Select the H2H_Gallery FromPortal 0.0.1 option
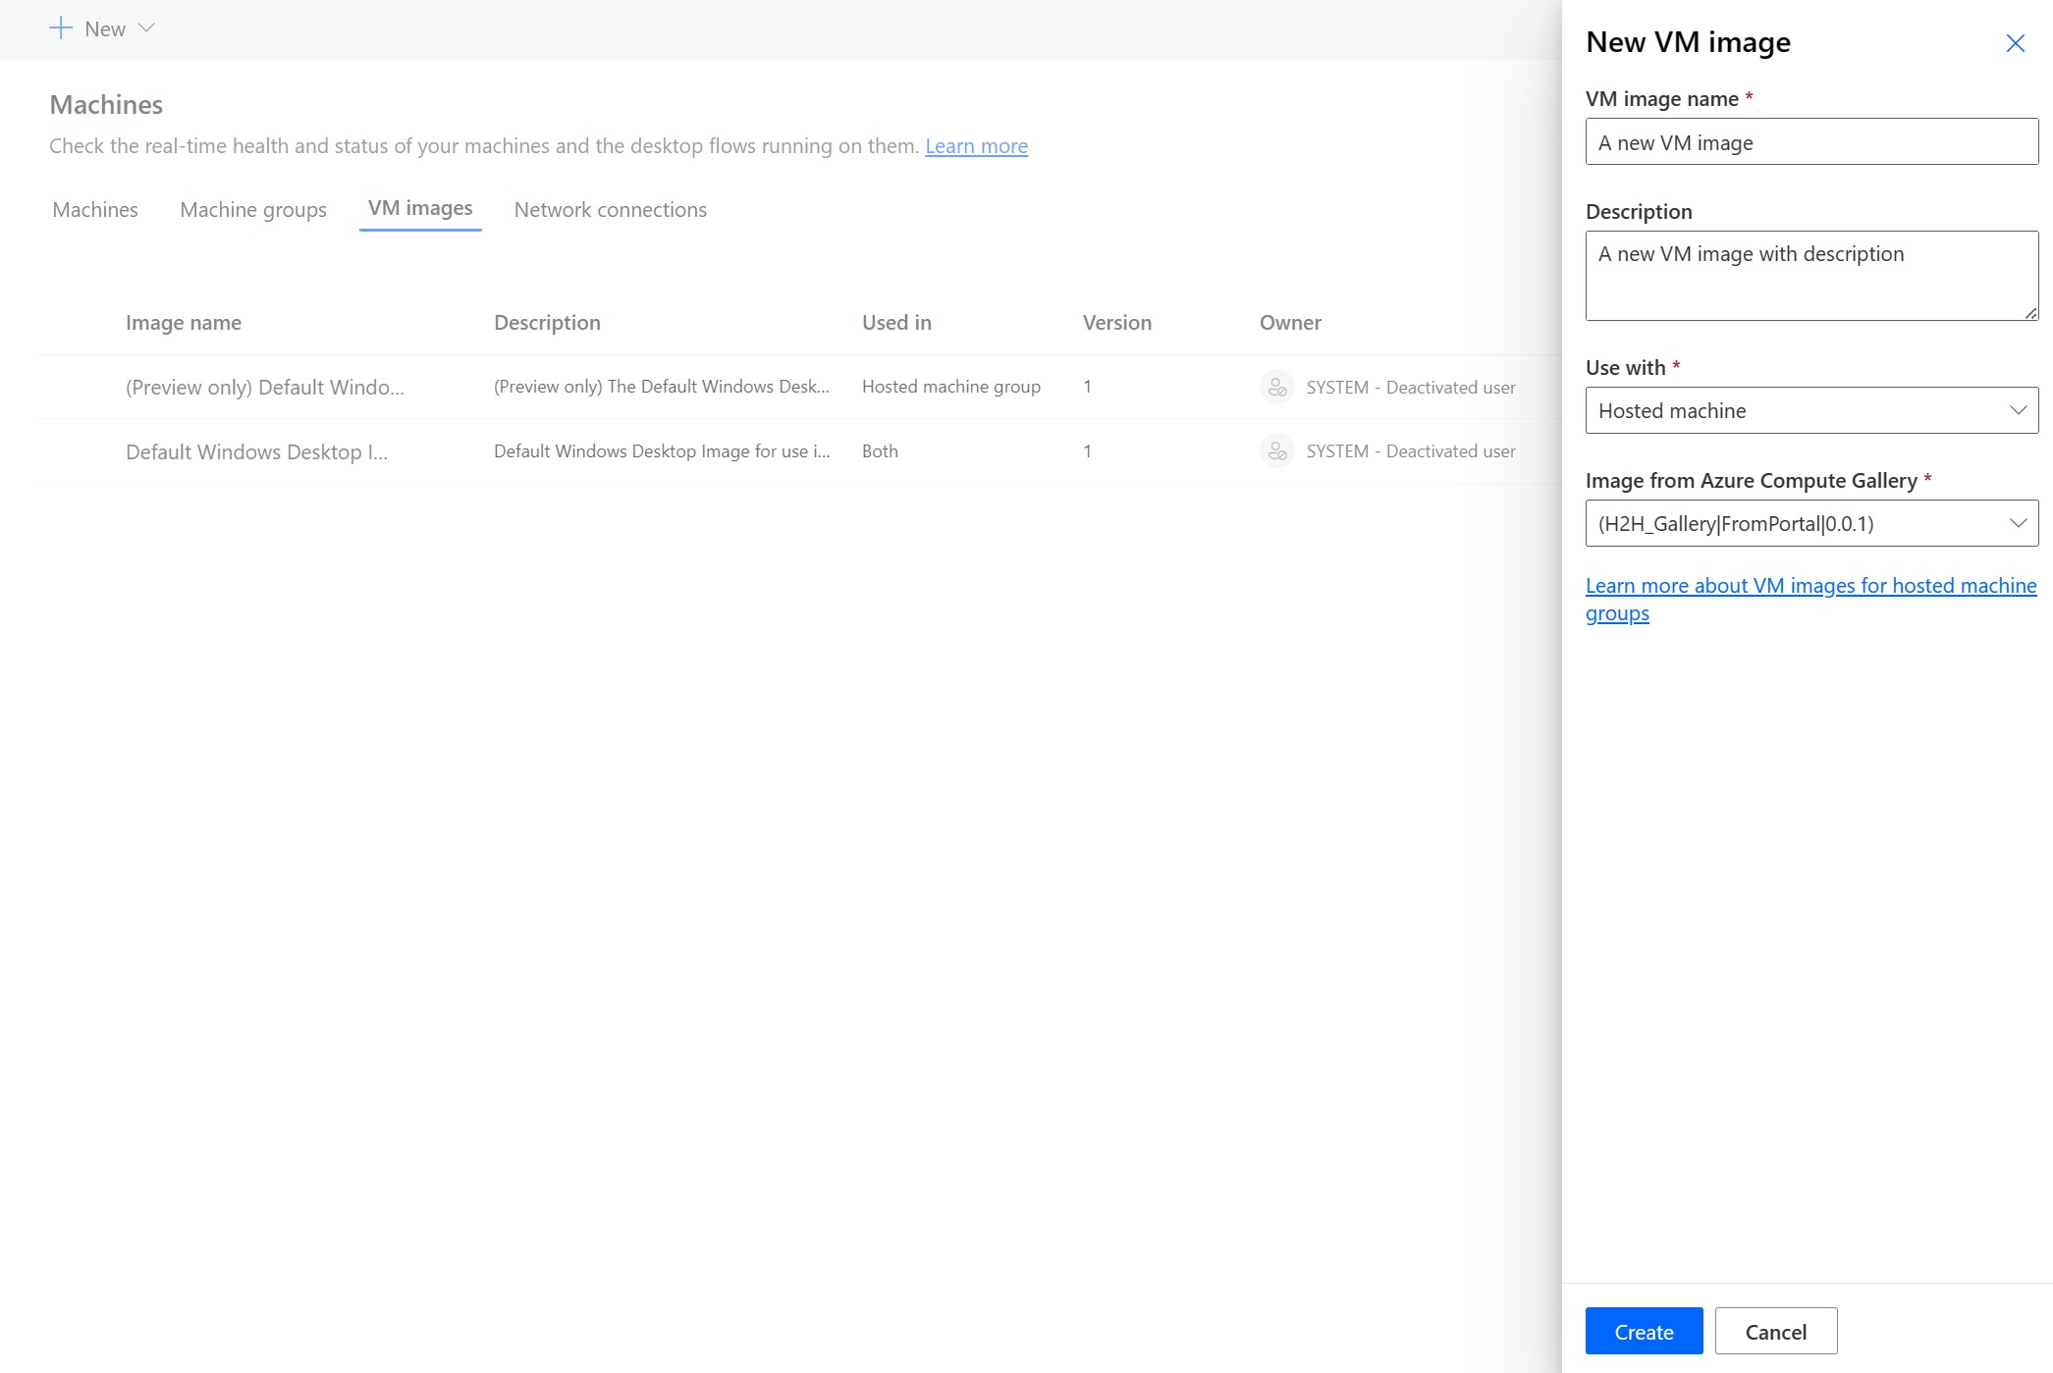Screen dimensions: 2053x1373 (x=1810, y=522)
